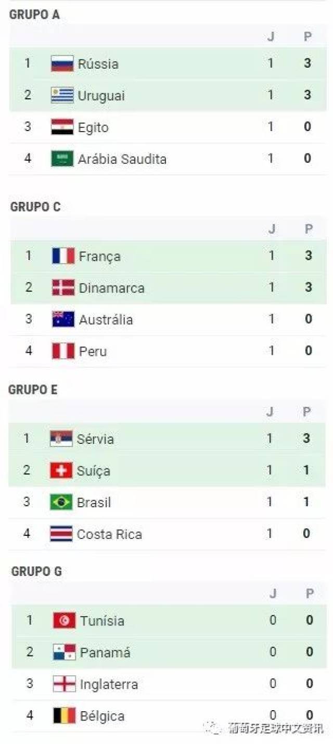Click the Russia flag icon
Screen dimensions: 333x744
click(62, 64)
